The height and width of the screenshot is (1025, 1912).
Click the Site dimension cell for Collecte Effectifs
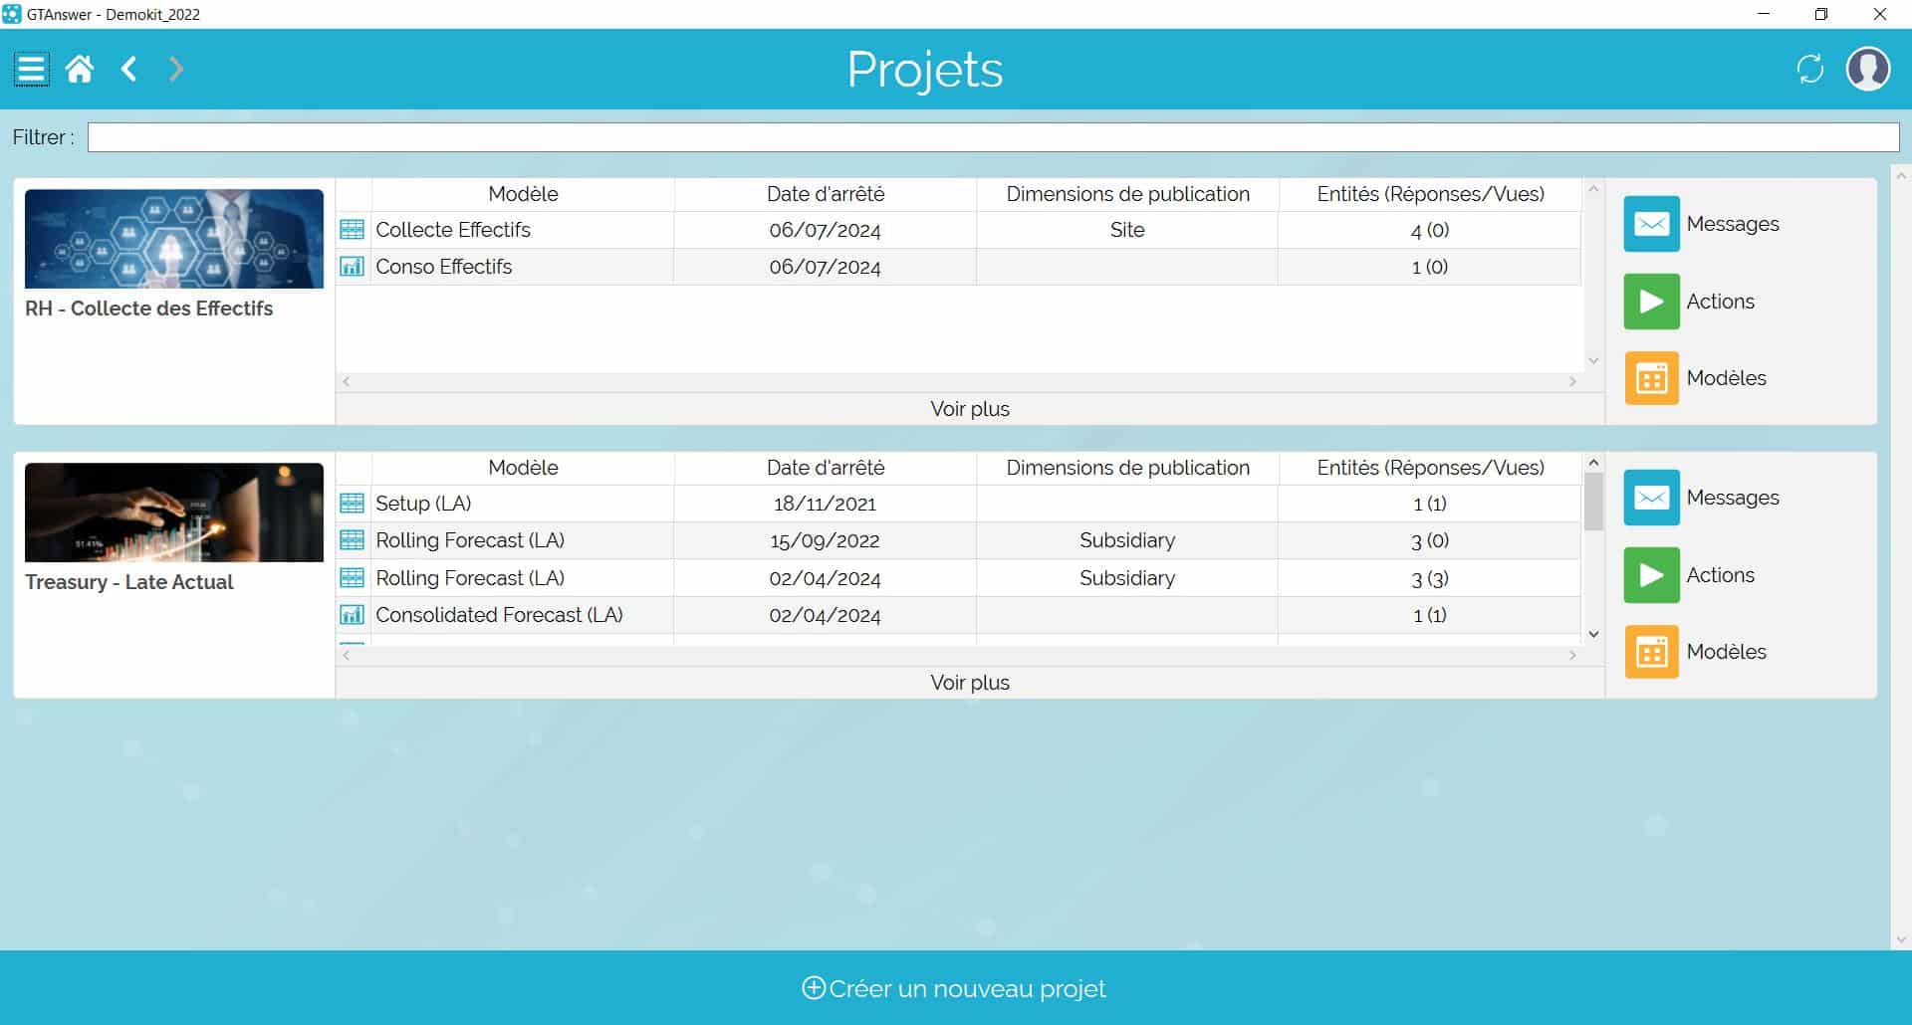click(x=1127, y=230)
